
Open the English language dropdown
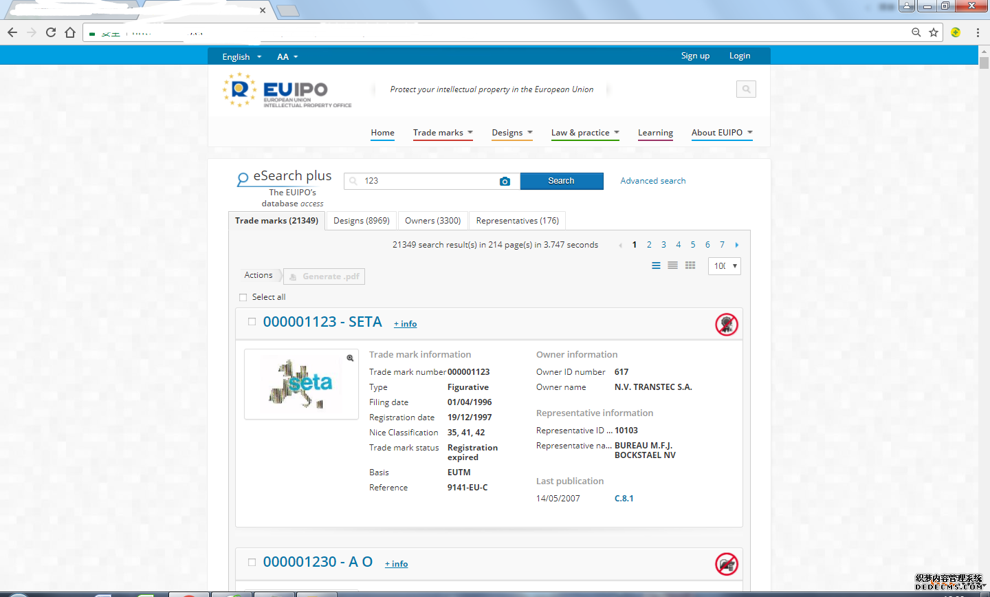pyautogui.click(x=241, y=56)
